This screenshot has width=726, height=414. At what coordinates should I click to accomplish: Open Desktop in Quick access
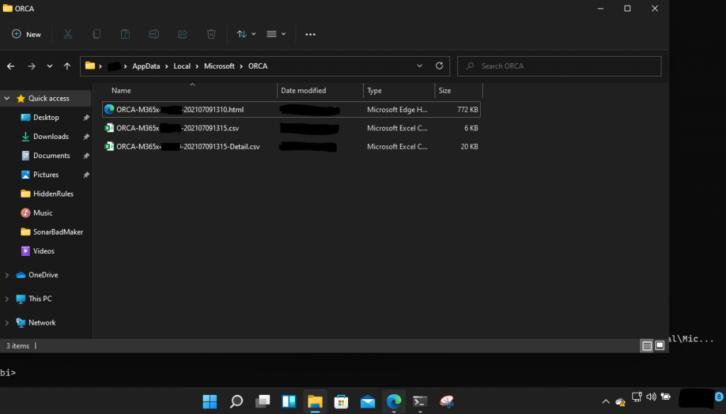46,118
